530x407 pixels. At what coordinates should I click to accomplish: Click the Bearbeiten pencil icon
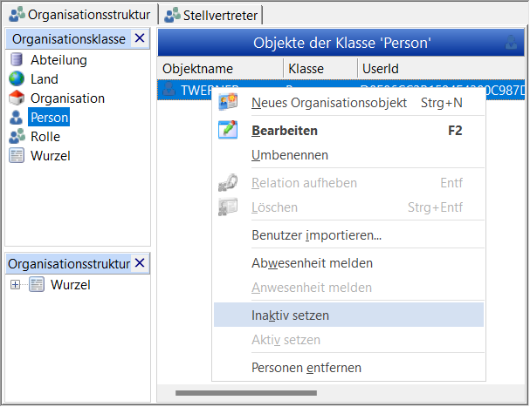[x=228, y=130]
